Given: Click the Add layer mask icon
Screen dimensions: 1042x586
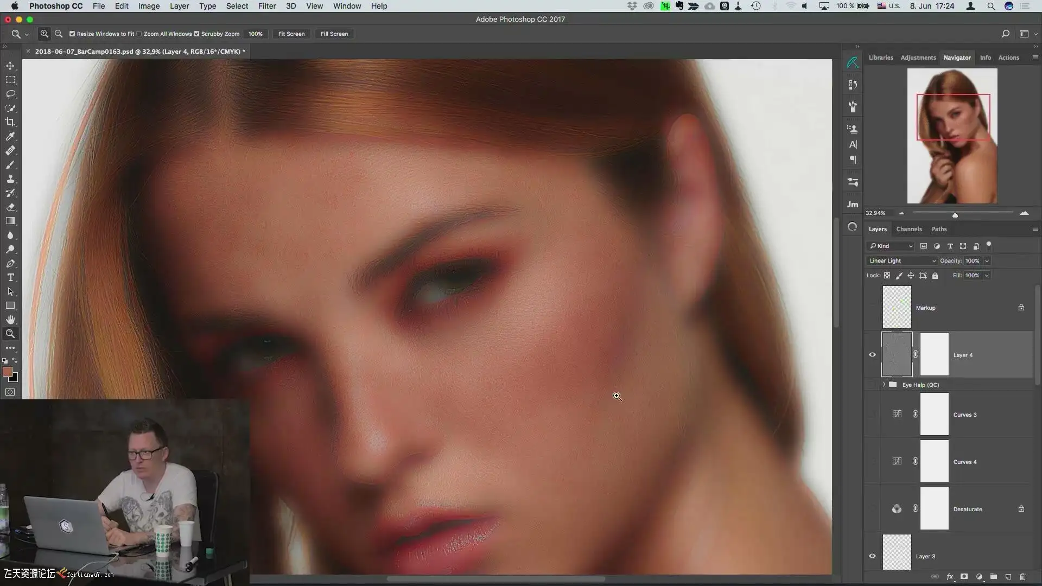Looking at the screenshot, I should pyautogui.click(x=964, y=577).
